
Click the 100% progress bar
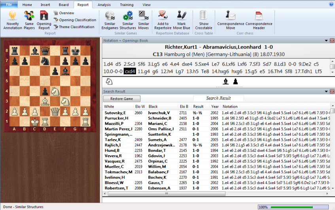293,207
